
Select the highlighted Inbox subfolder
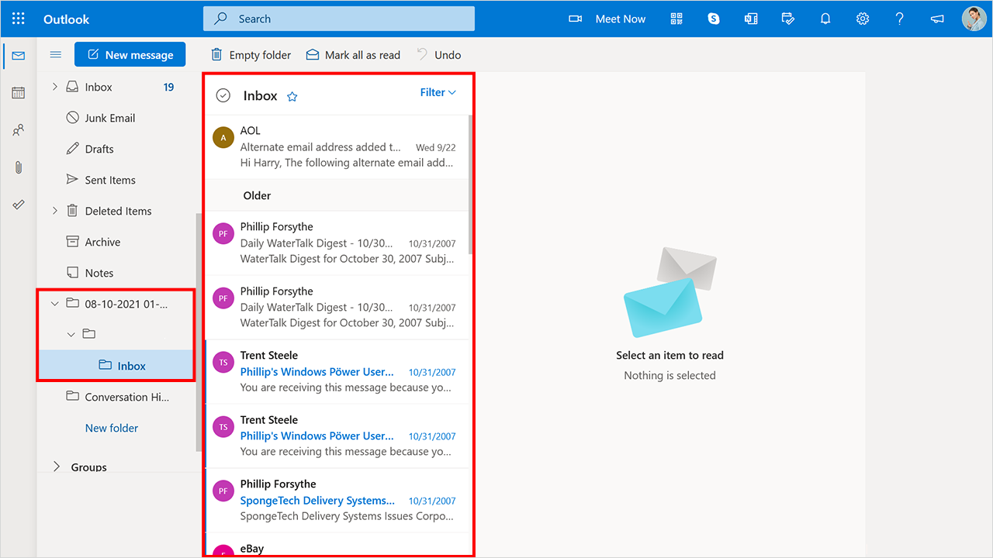(x=116, y=366)
